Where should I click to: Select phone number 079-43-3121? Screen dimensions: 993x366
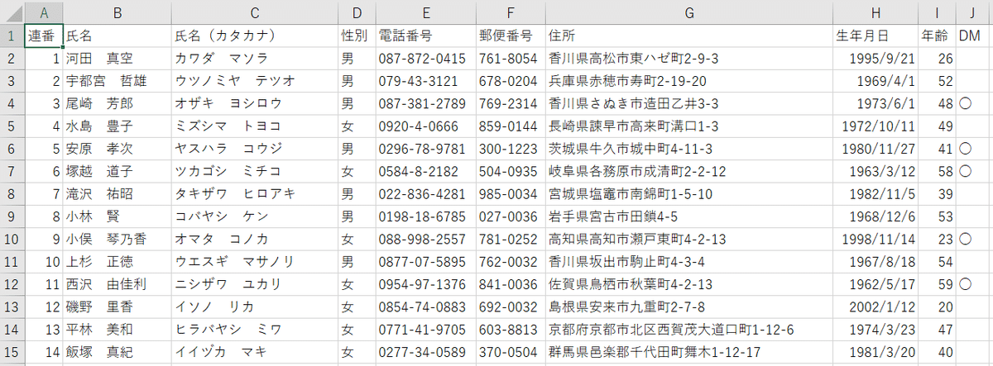[x=425, y=81]
